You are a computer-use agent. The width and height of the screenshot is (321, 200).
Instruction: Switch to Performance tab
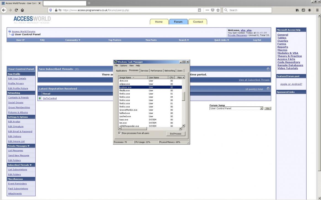(x=156, y=71)
